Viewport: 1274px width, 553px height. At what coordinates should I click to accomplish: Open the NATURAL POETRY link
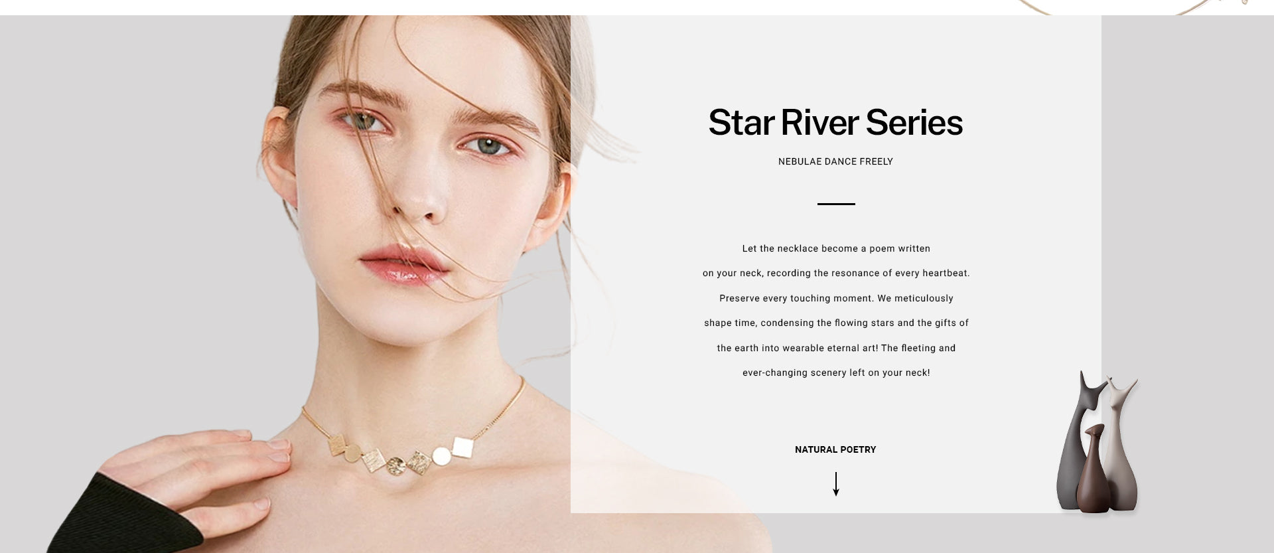pyautogui.click(x=835, y=449)
